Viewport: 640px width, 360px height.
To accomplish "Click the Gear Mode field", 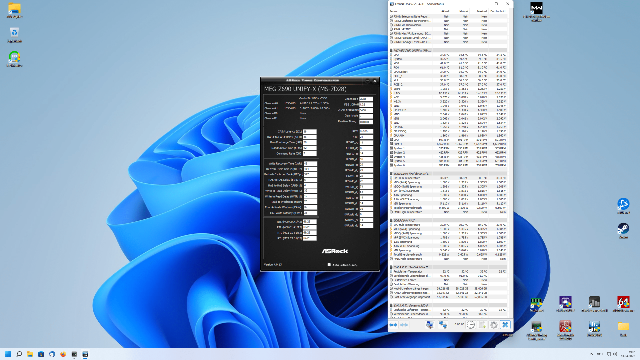I will pos(366,116).
